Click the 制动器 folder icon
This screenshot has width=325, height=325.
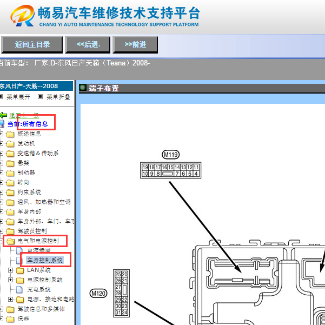point(10,173)
